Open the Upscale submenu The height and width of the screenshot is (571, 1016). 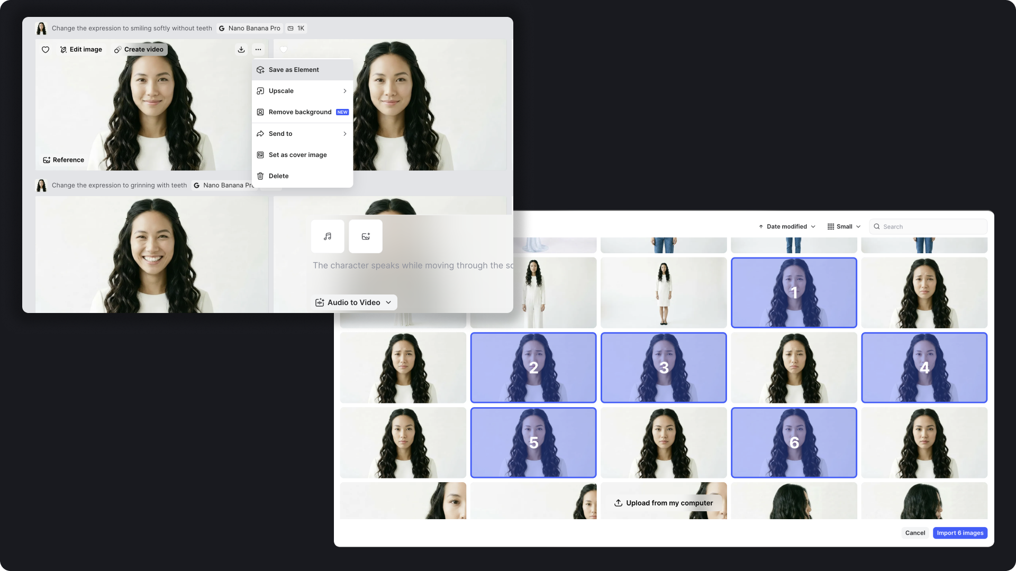pyautogui.click(x=302, y=91)
